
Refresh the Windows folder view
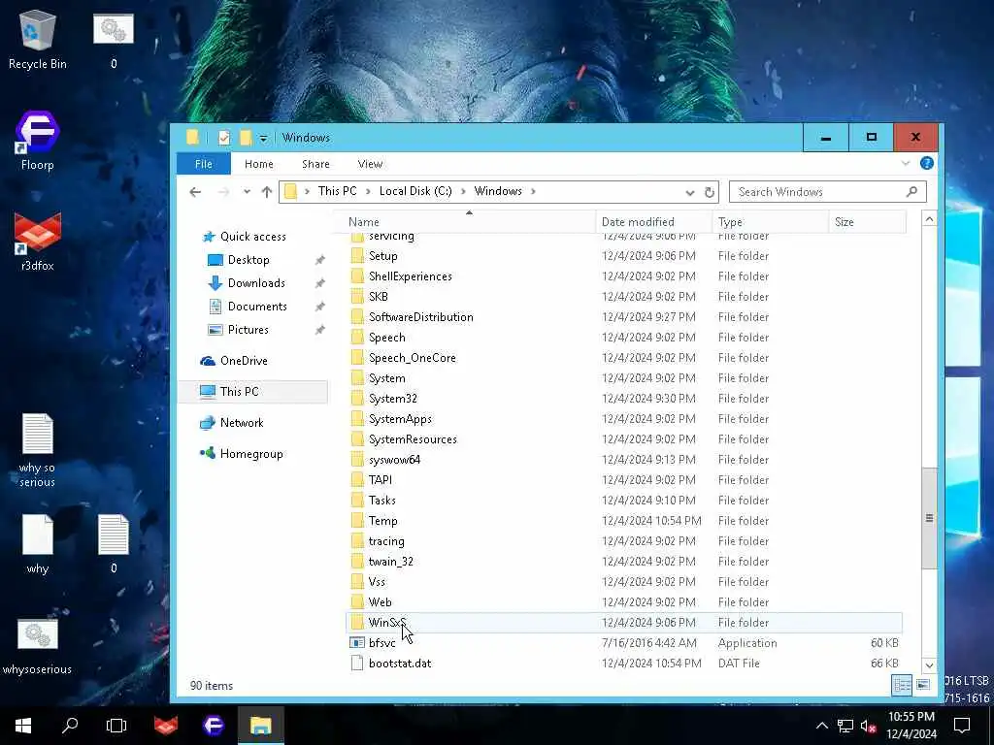pyautogui.click(x=710, y=192)
